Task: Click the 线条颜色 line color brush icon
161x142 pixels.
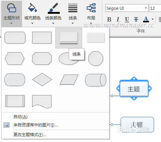Action: (54, 8)
